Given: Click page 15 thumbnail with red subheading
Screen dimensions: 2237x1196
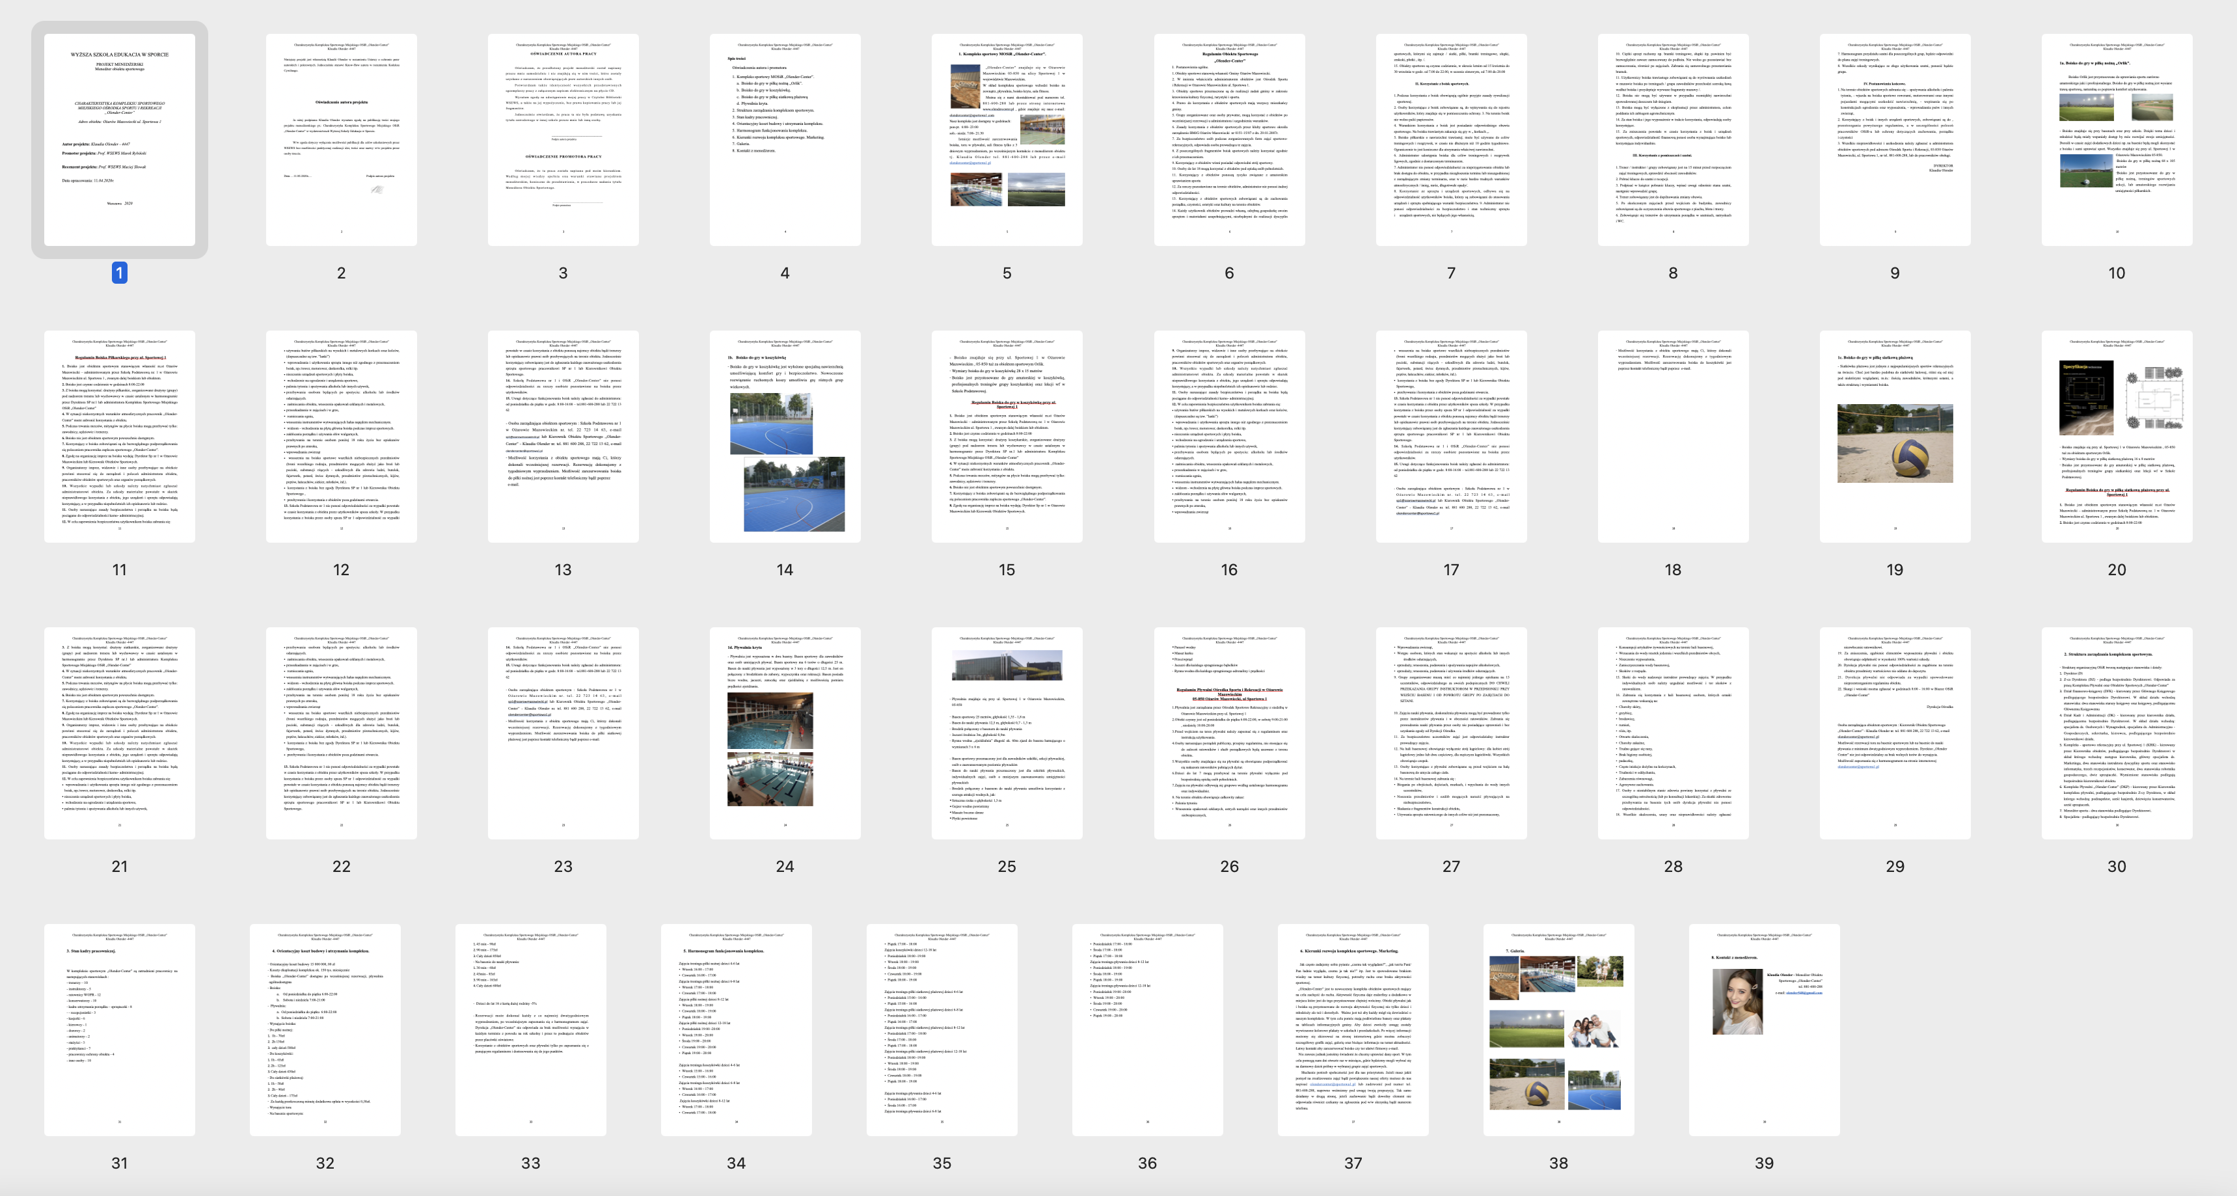Looking at the screenshot, I should 1007,436.
